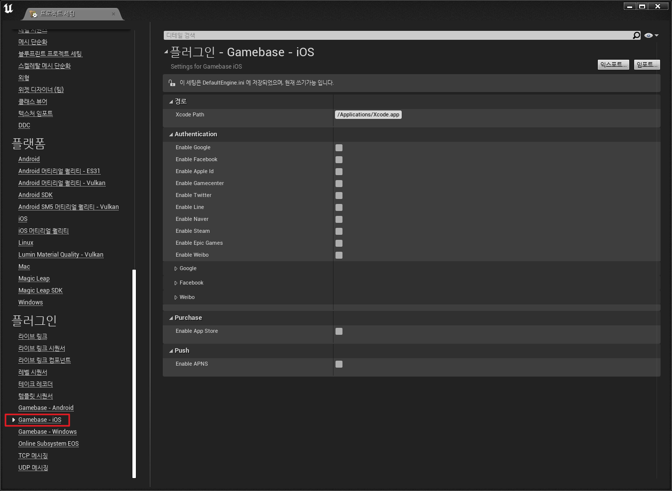Click the folder-gear icon on the 프로젝트 세팅 tab
Viewport: 672px width, 491px height.
click(x=34, y=14)
